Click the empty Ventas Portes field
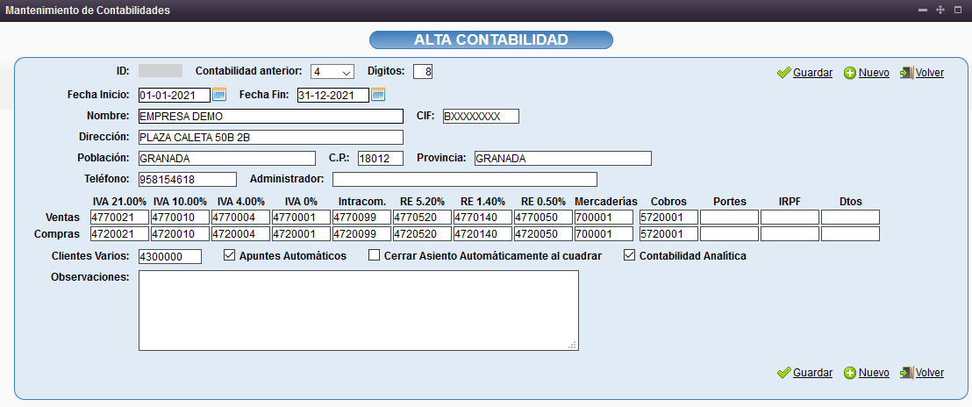Image resolution: width=972 pixels, height=407 pixels. tap(730, 218)
